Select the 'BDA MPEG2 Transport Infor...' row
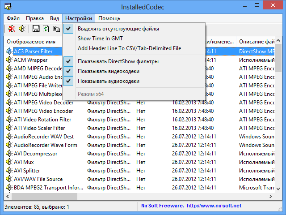Screen dimensions: 286x215 click(139, 187)
